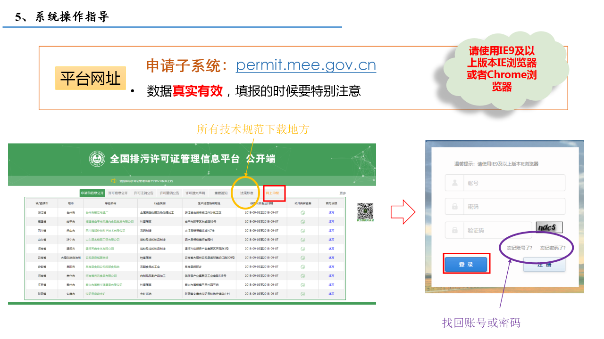Click the 忘记密码了? link

tap(553, 248)
